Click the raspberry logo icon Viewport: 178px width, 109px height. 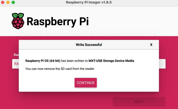coord(18,21)
